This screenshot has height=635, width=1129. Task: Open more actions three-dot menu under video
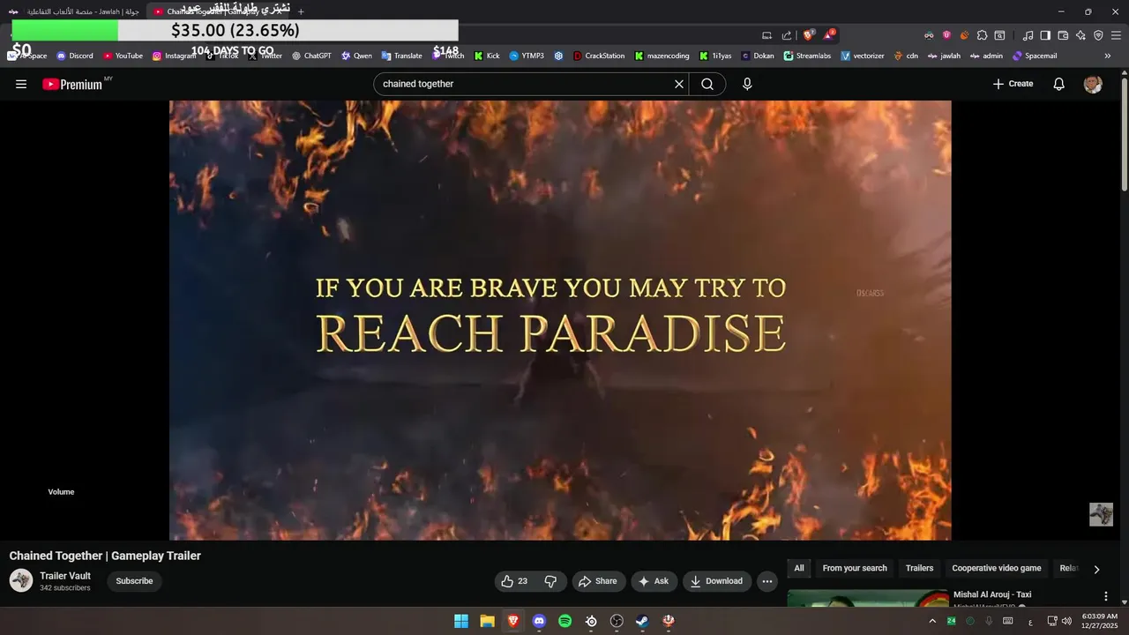(x=767, y=581)
